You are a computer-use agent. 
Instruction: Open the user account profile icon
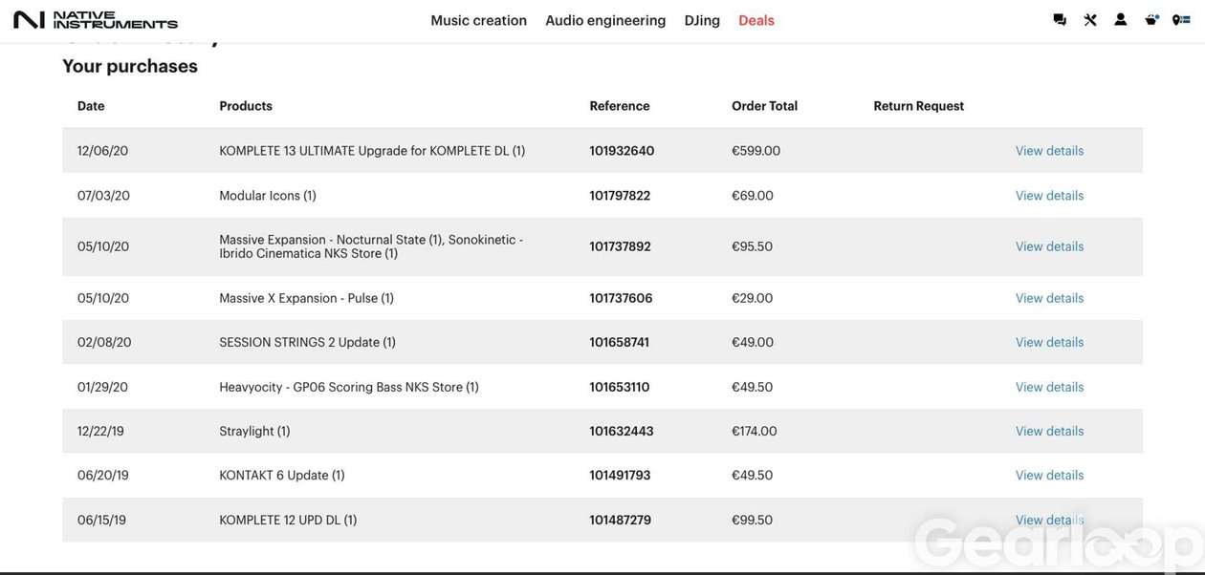pyautogui.click(x=1121, y=20)
